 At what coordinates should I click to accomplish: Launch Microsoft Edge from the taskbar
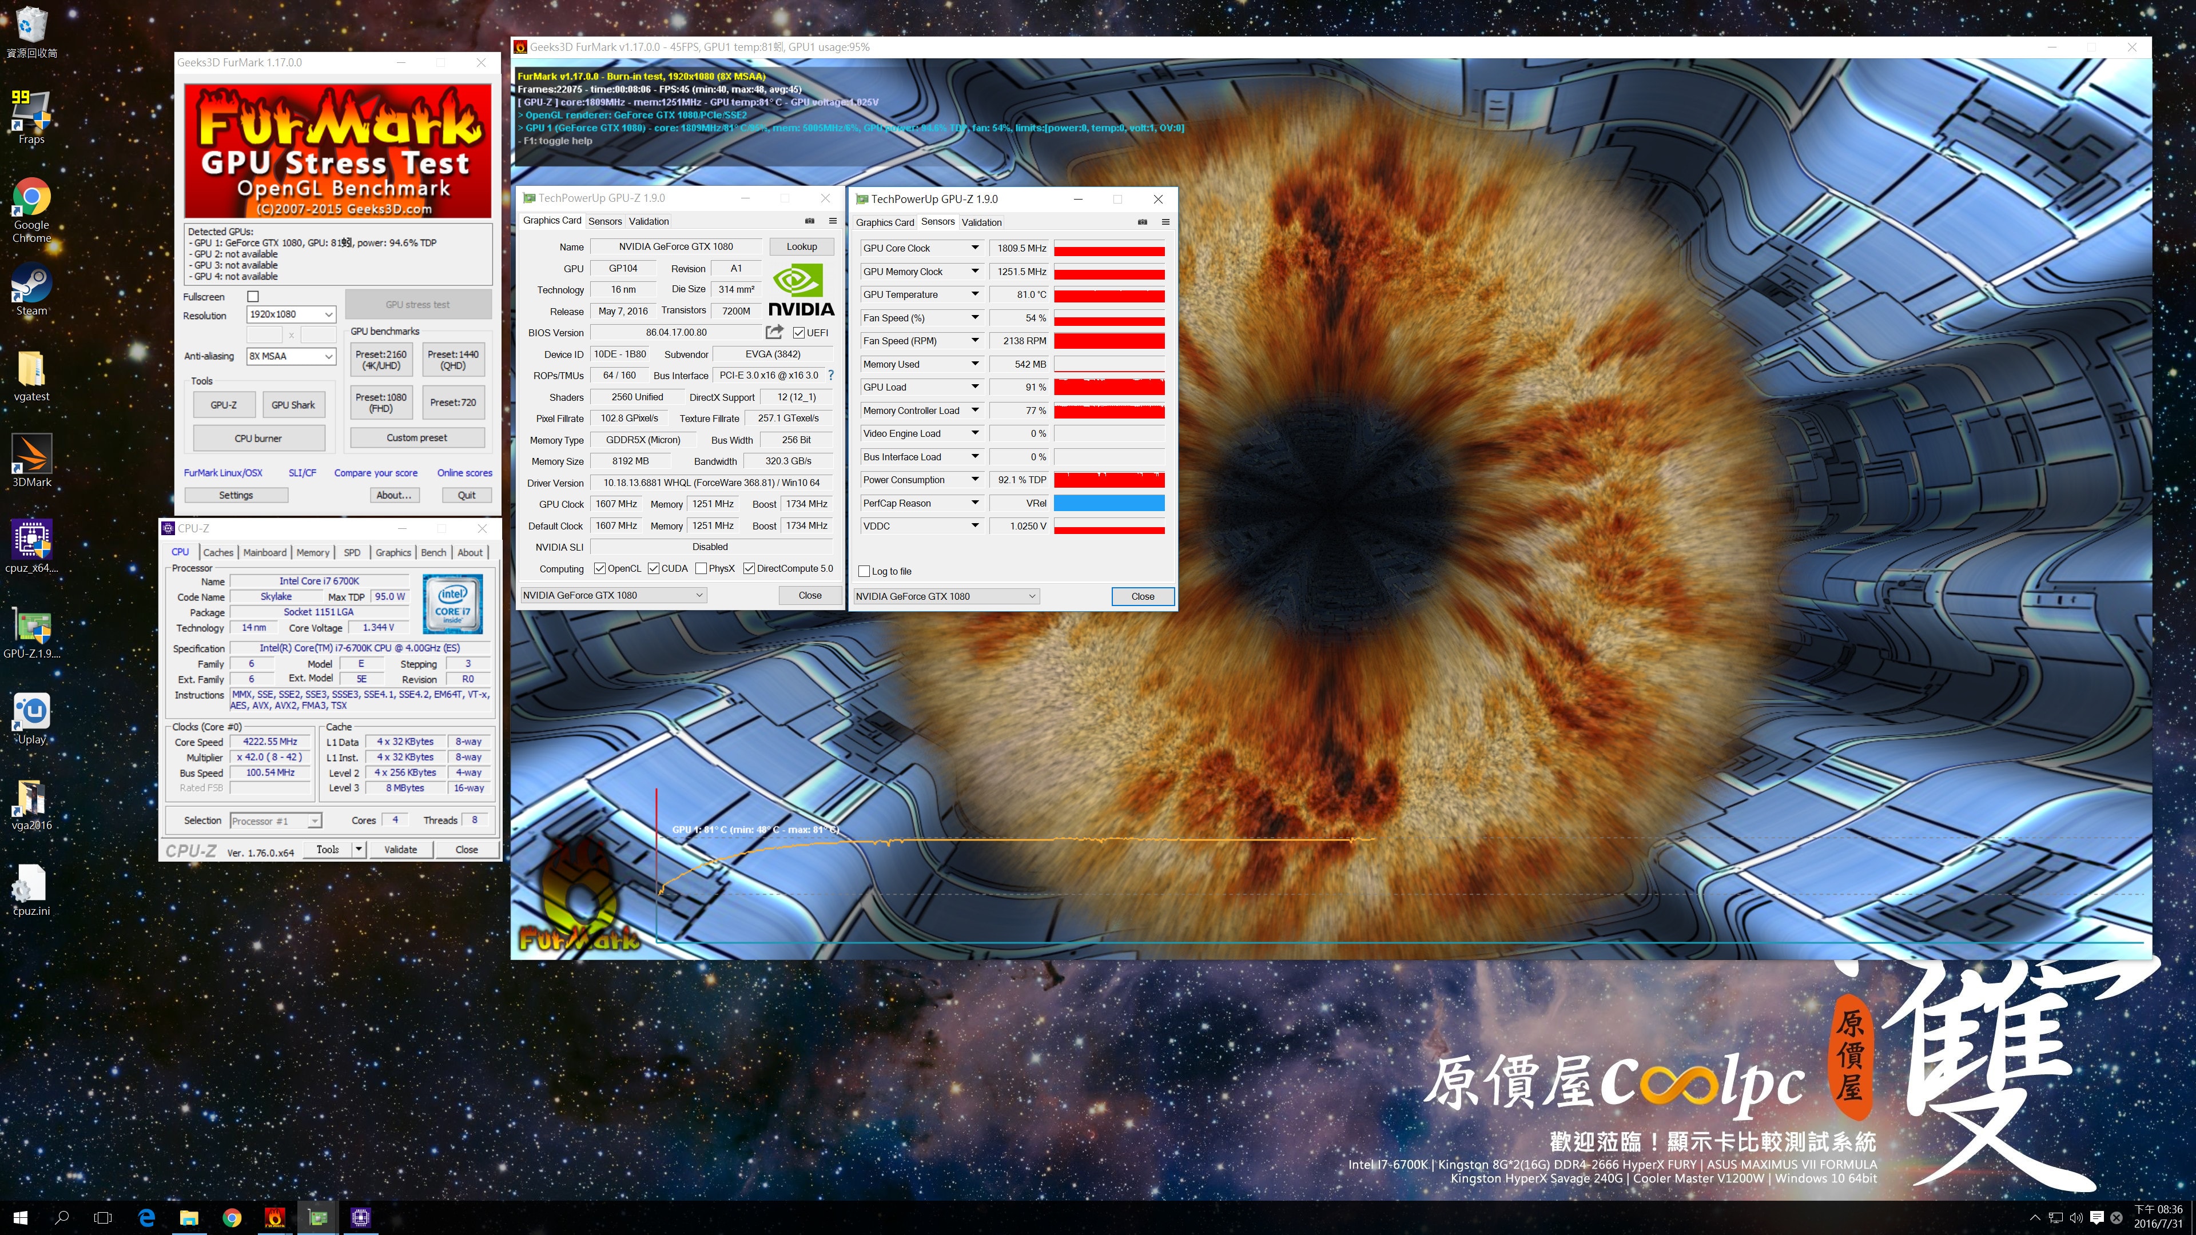(146, 1218)
